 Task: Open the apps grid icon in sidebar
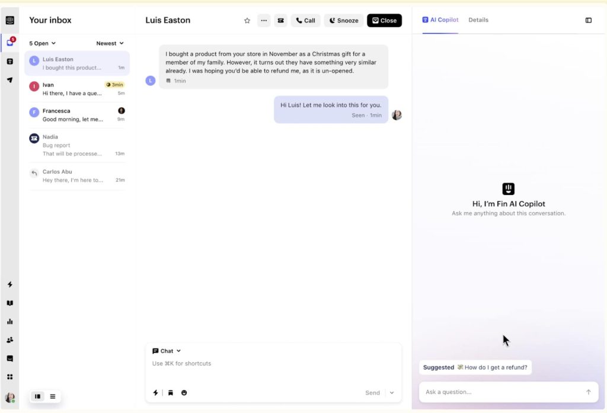[10, 377]
